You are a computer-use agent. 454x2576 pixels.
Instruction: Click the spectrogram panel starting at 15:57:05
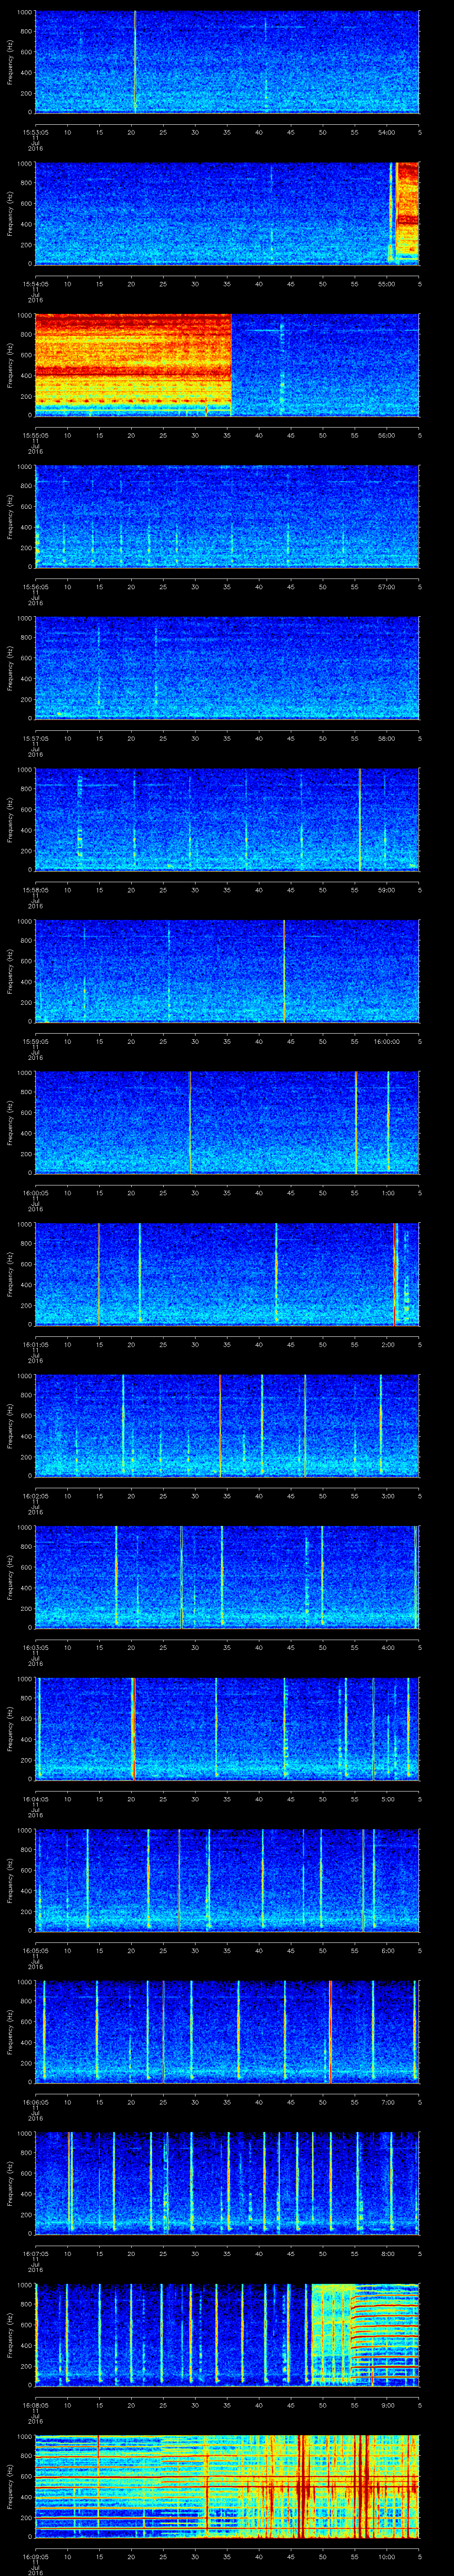pos(227,668)
